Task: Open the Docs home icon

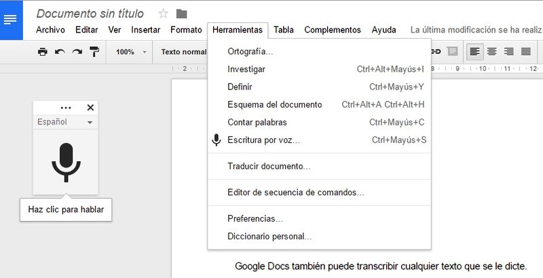Action: pos(10,20)
